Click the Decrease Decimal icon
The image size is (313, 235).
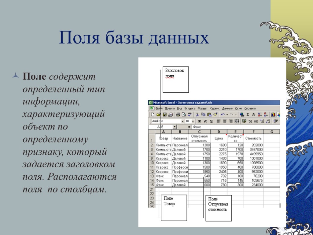(x=268, y=121)
